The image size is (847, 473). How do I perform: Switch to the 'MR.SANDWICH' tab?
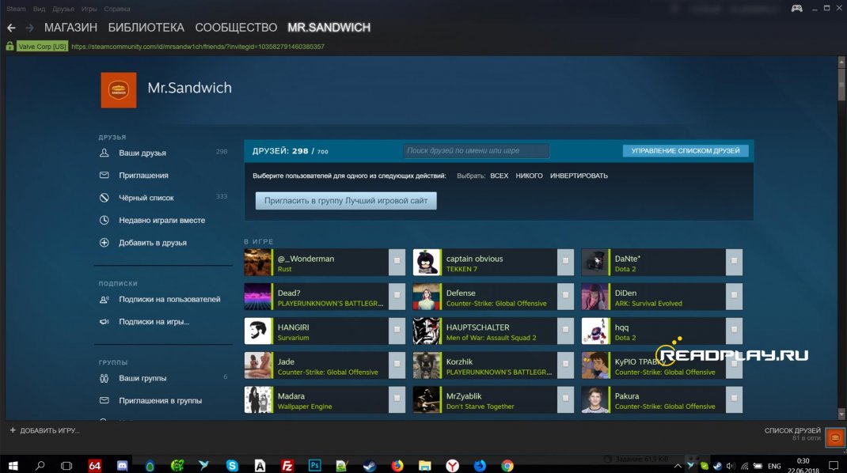[x=329, y=28]
